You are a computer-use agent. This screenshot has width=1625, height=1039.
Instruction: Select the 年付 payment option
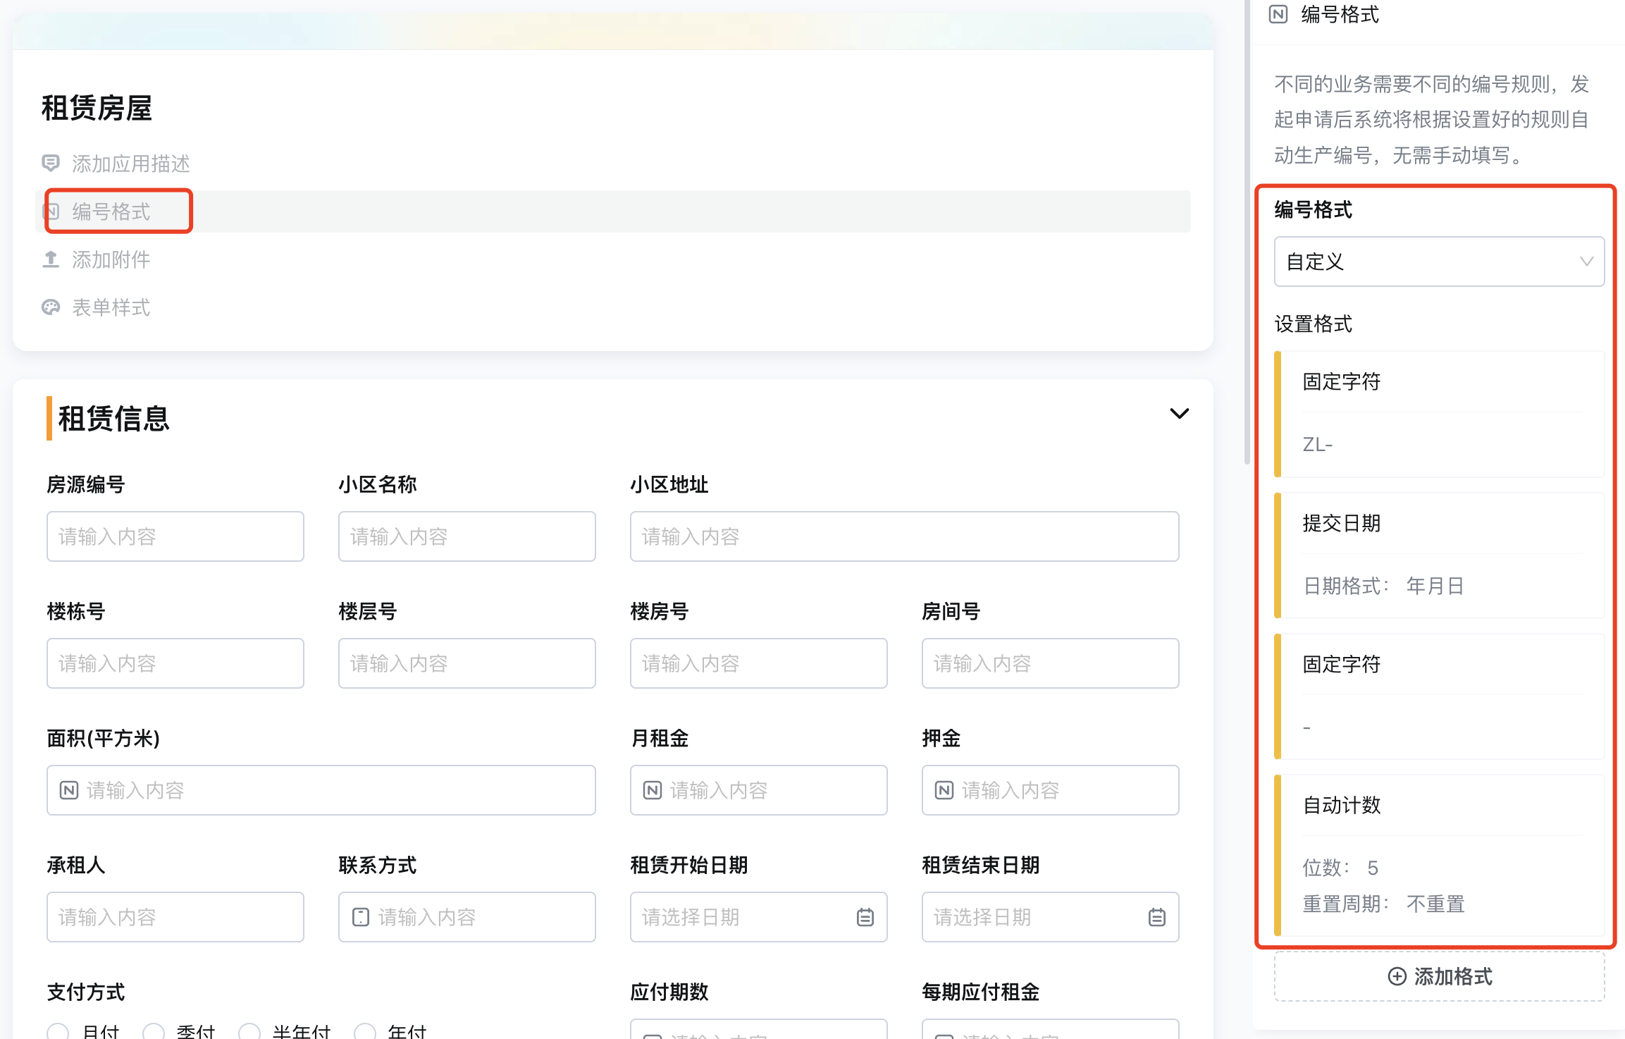click(x=365, y=1032)
